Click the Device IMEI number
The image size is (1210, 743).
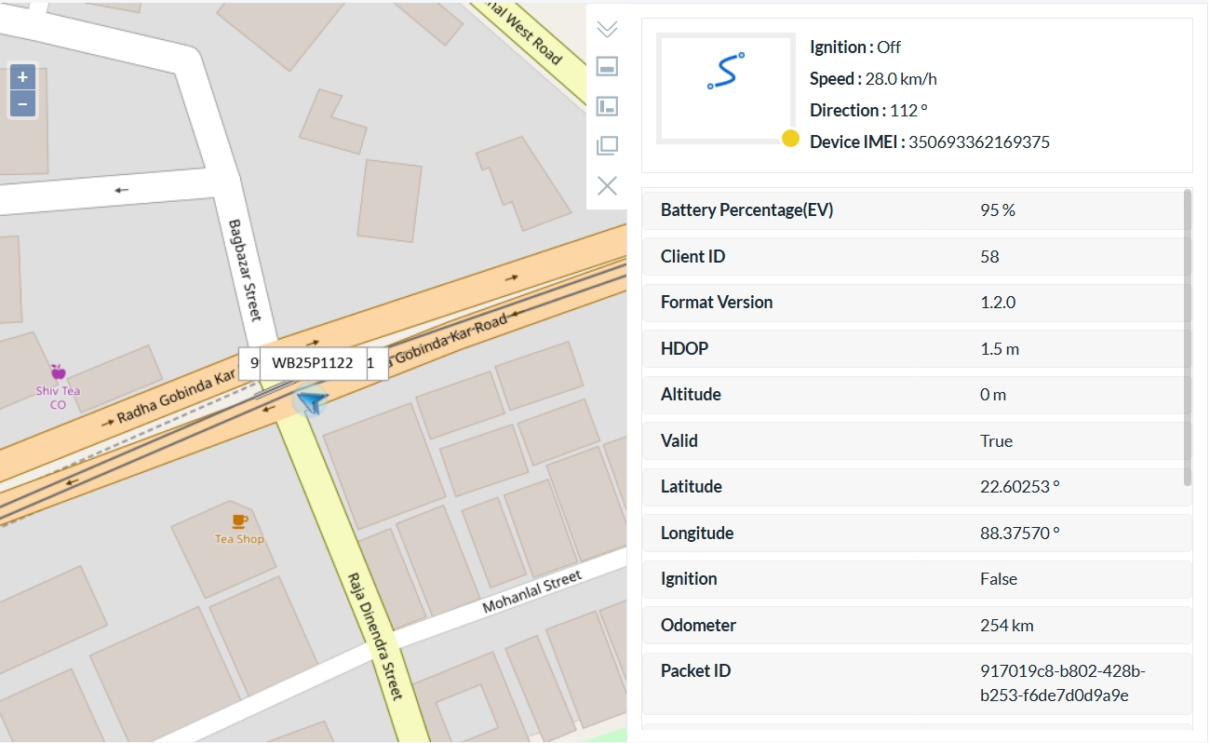click(978, 142)
